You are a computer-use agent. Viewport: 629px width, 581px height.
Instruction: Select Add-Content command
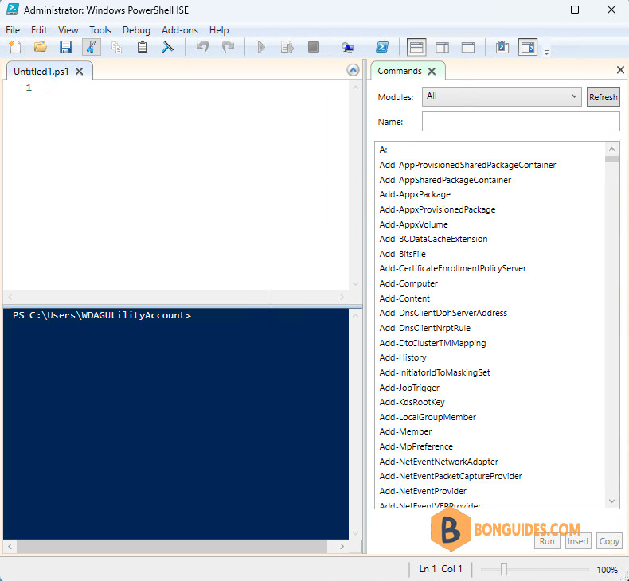coord(404,298)
